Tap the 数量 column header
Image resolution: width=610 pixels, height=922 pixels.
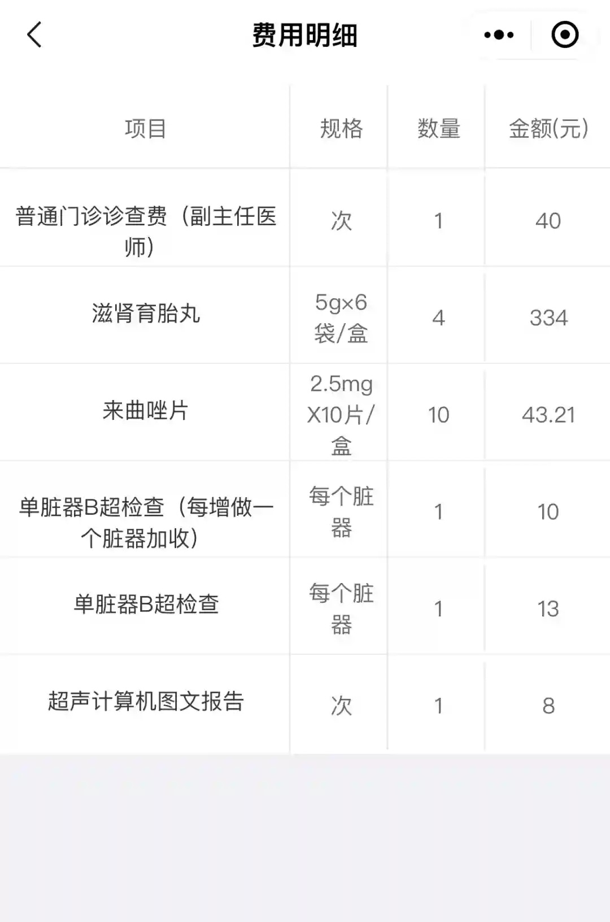[438, 129]
